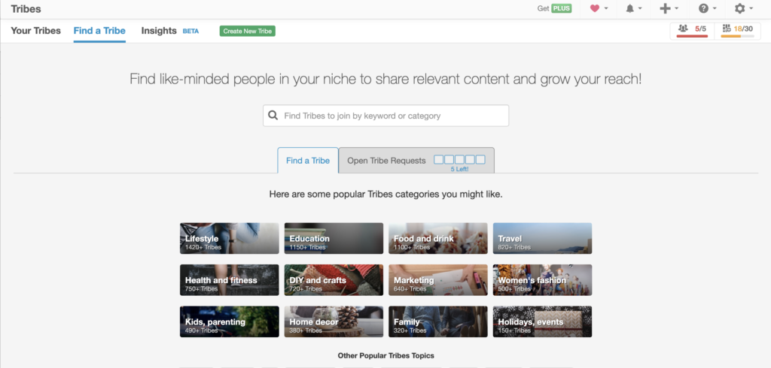
Task: Open the Insights tab
Action: (x=159, y=31)
